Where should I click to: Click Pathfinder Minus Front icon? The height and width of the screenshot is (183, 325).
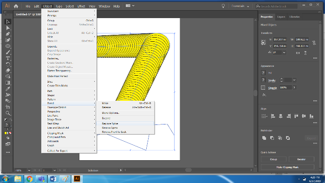(272, 138)
